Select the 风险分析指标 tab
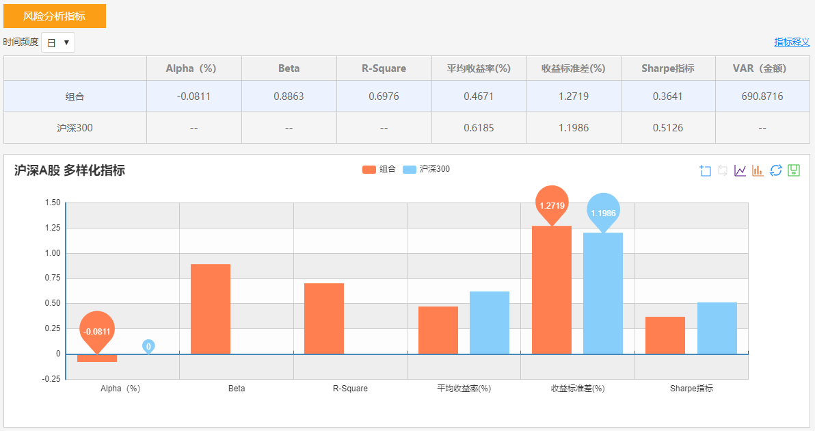Screen dimensions: 815x431 [55, 16]
